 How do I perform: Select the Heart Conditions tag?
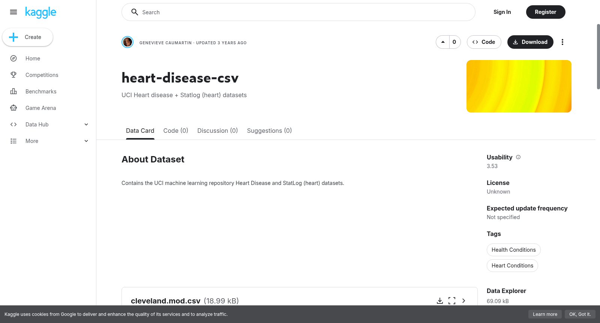tap(512, 266)
